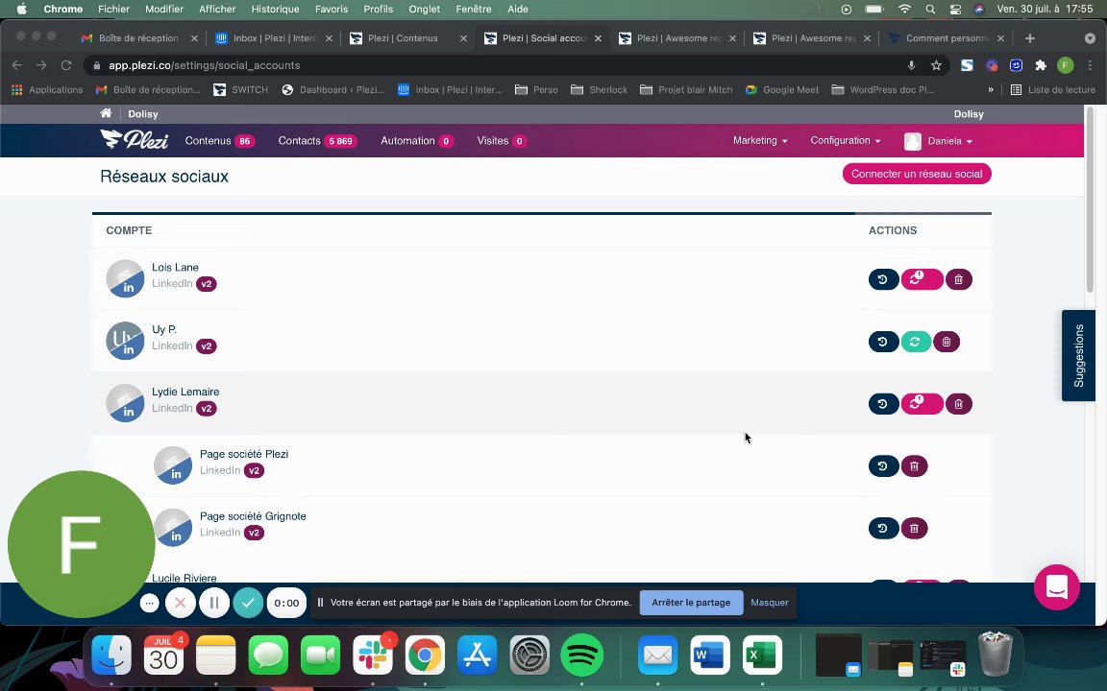Click Lois Lane account name

pos(175,267)
